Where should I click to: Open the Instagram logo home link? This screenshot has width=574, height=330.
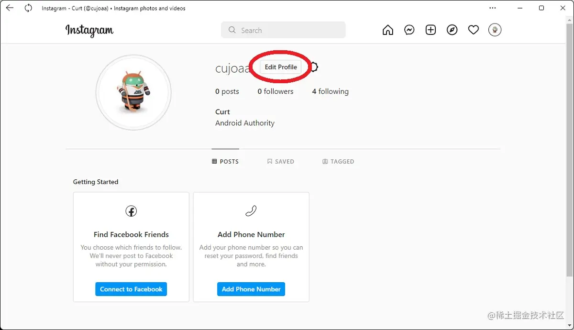(x=89, y=30)
